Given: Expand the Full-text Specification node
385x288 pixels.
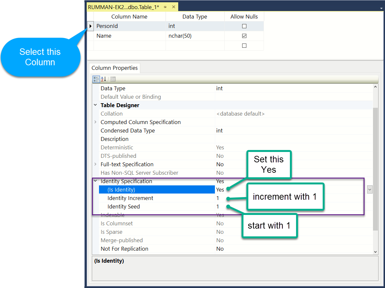Looking at the screenshot, I should 95,164.
